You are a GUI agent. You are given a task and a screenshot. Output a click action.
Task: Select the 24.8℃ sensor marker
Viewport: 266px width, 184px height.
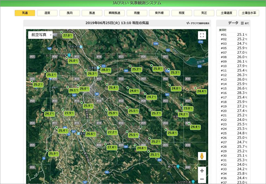[x=141, y=148]
